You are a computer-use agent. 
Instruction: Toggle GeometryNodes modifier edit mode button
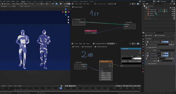click(164, 56)
